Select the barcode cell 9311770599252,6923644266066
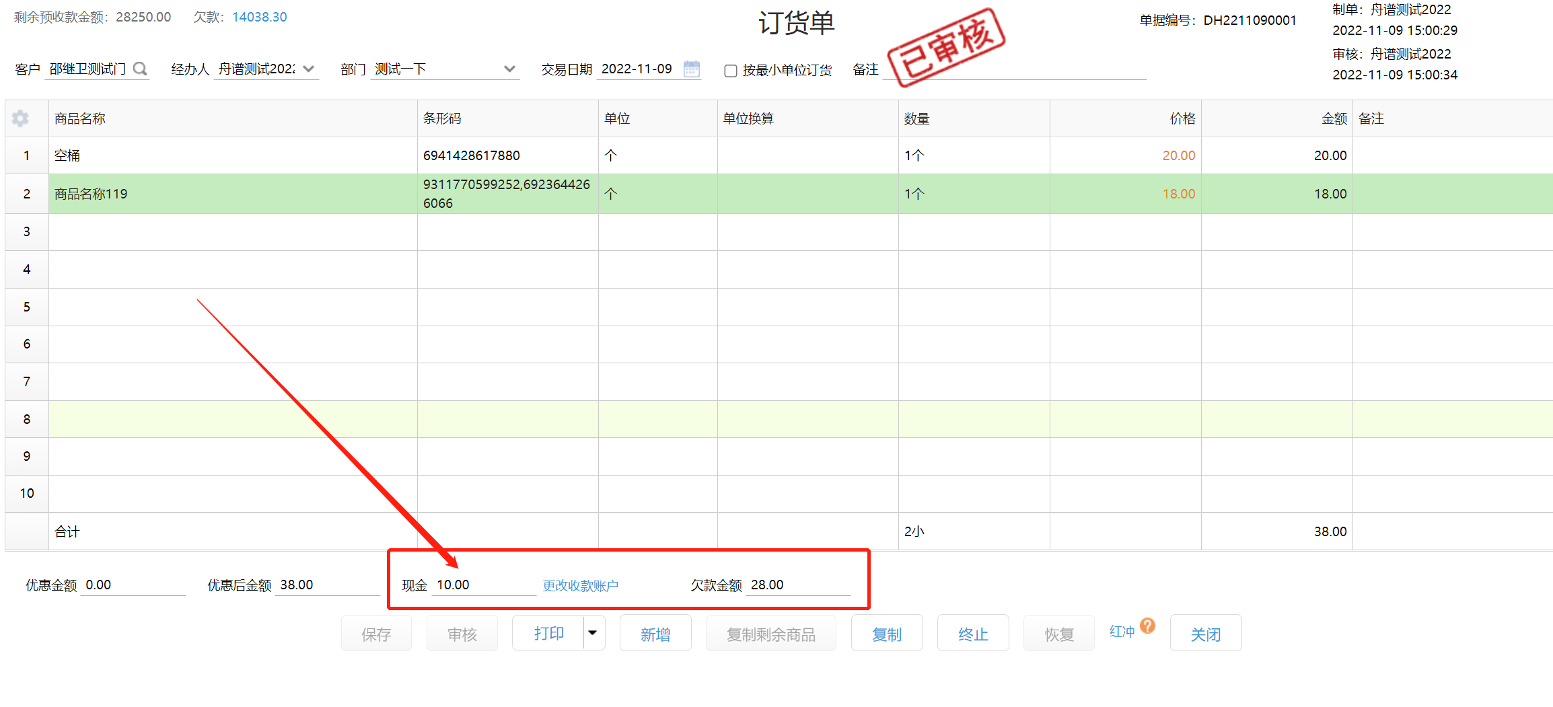This screenshot has width=1553, height=707. point(508,194)
